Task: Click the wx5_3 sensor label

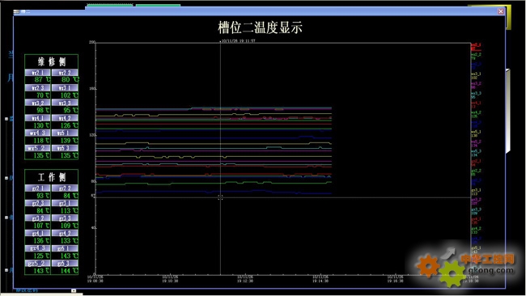Action: tap(65, 148)
